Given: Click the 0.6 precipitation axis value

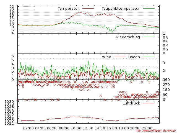Looking at the screenshot, I should [166, 41].
